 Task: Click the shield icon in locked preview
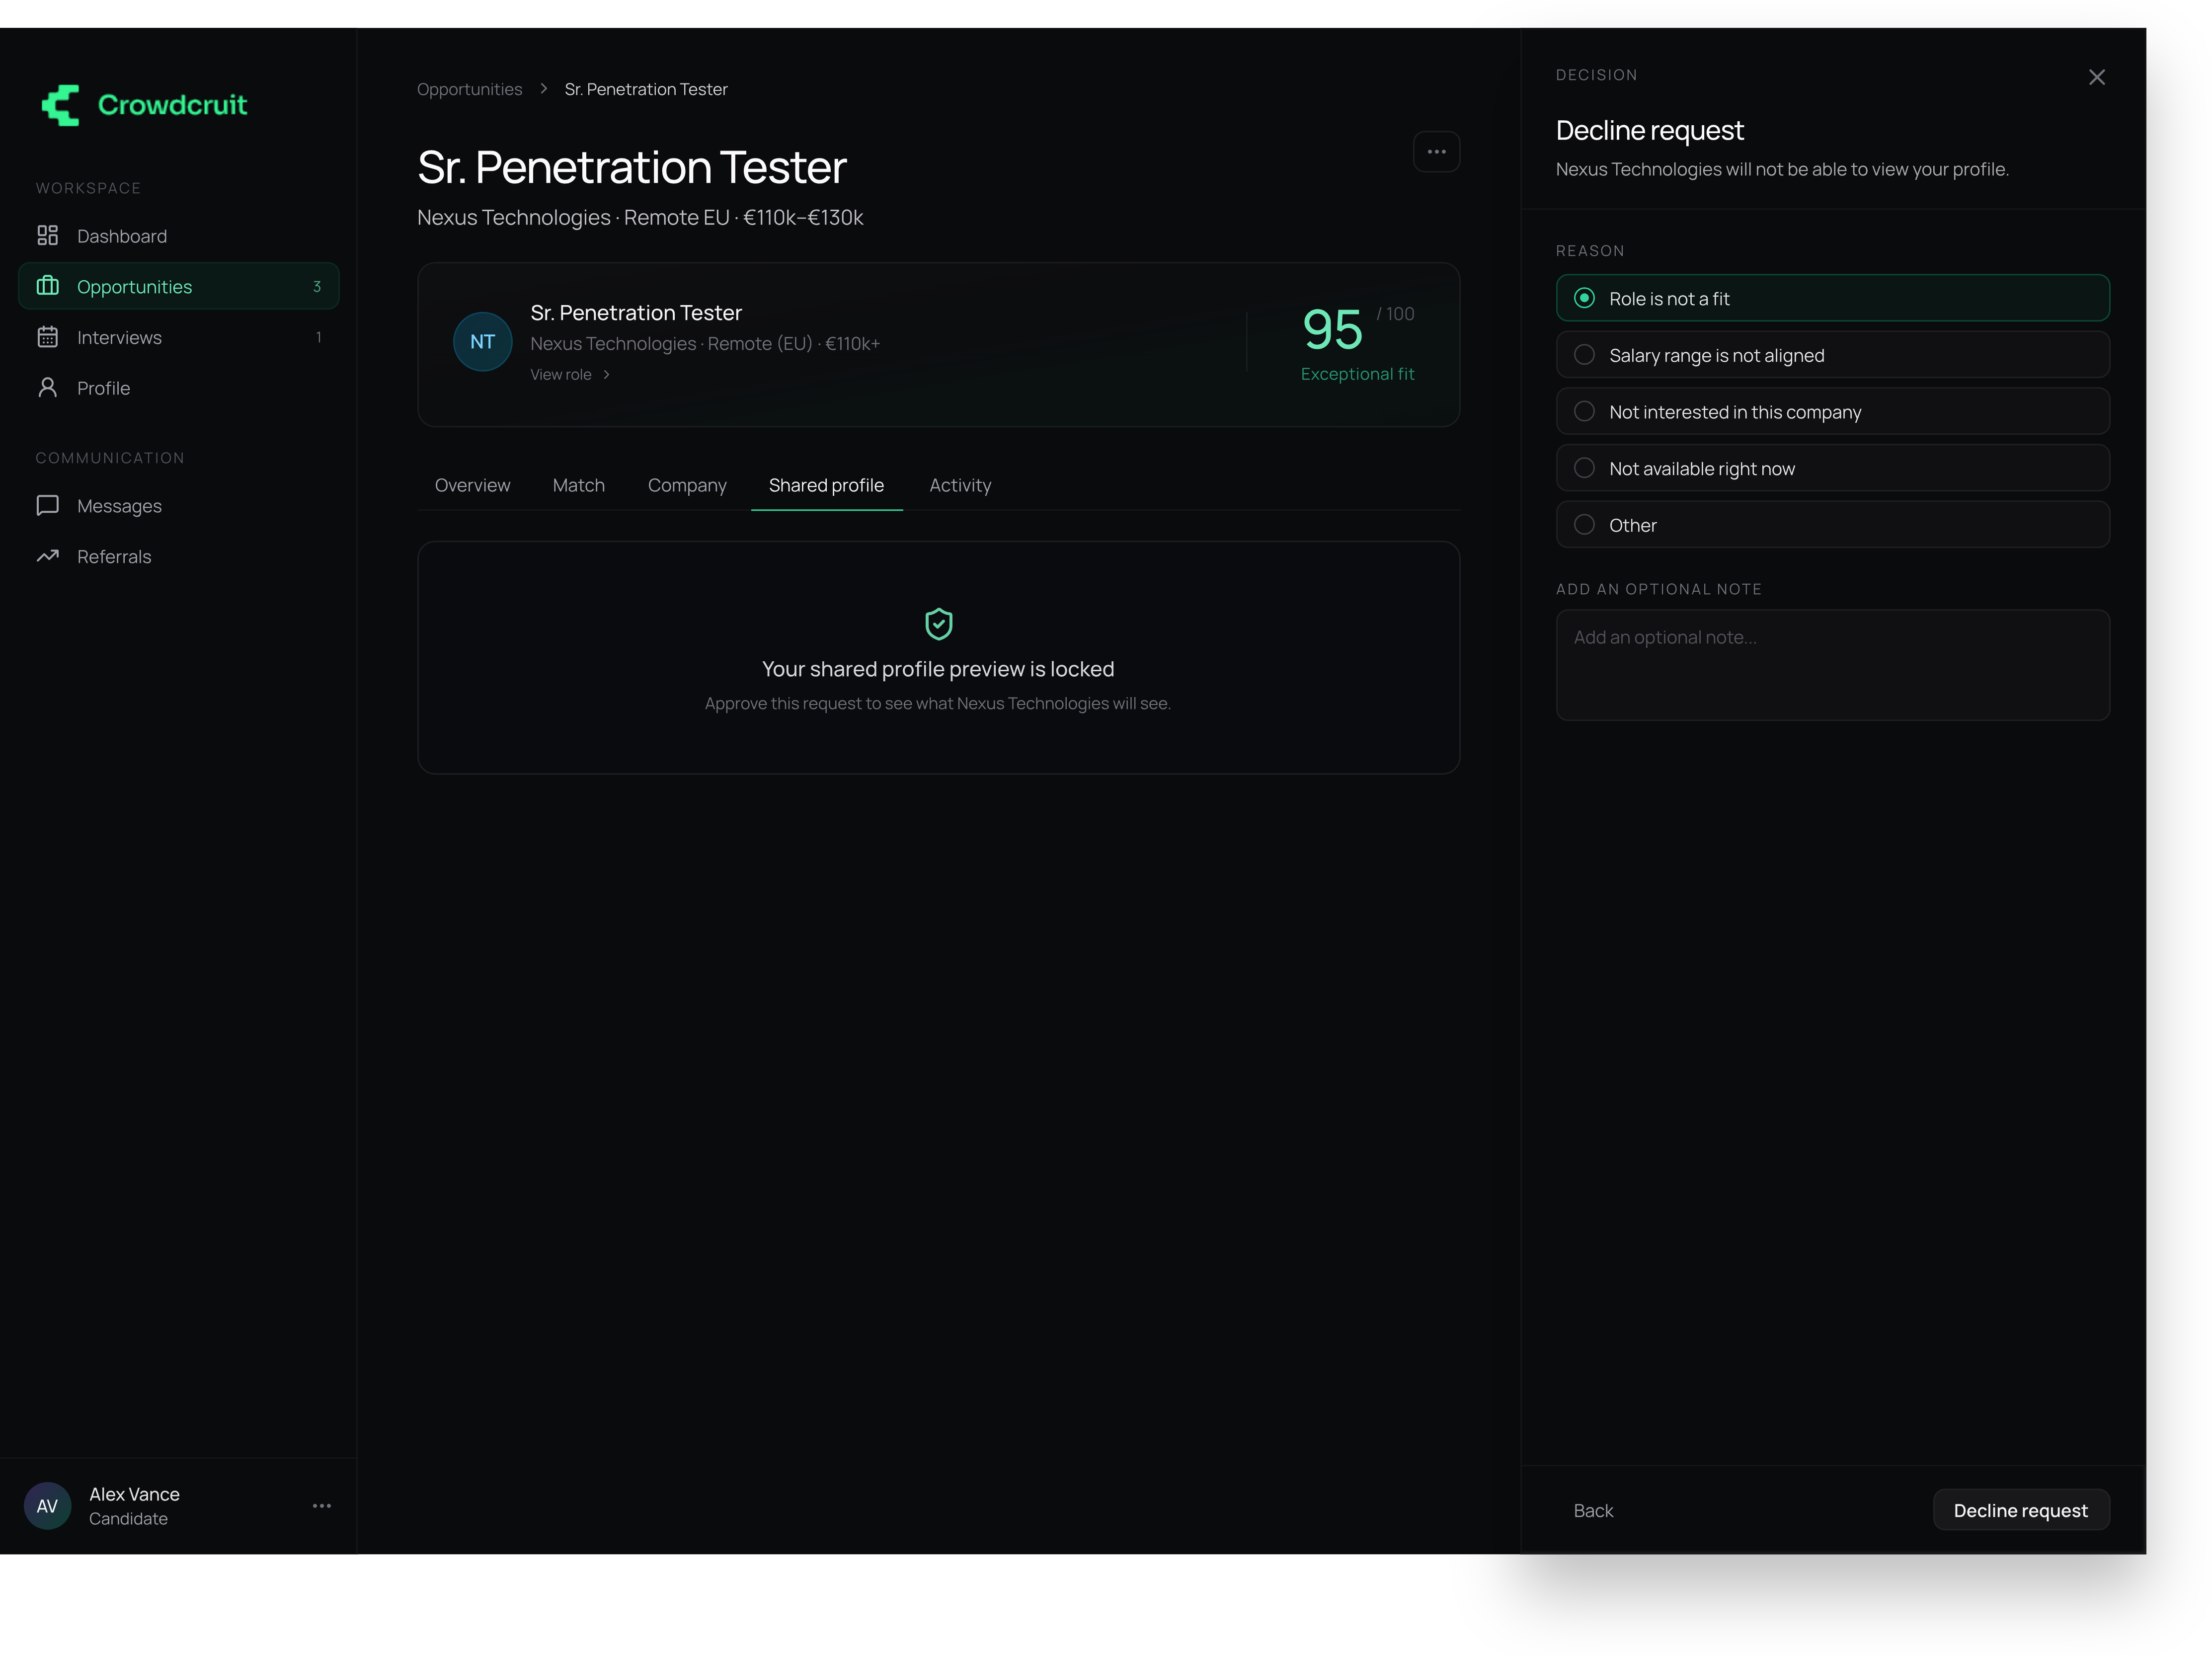click(x=938, y=624)
